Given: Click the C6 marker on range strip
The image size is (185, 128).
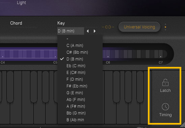Looking at the screenshot, I should click(108, 62).
